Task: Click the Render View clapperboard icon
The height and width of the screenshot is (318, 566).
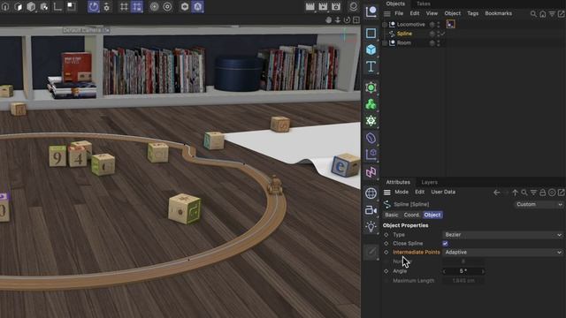Action: tap(310, 6)
